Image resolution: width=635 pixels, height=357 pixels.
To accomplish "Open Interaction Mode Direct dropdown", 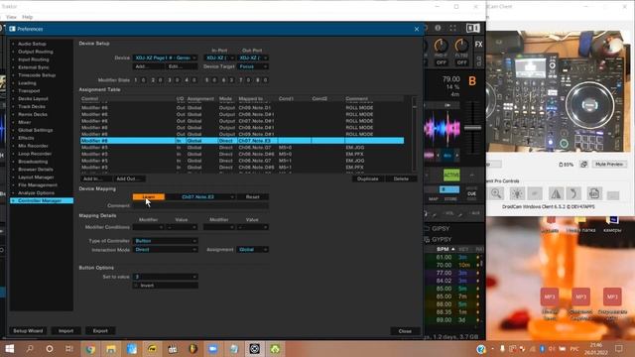I will pyautogui.click(x=165, y=250).
